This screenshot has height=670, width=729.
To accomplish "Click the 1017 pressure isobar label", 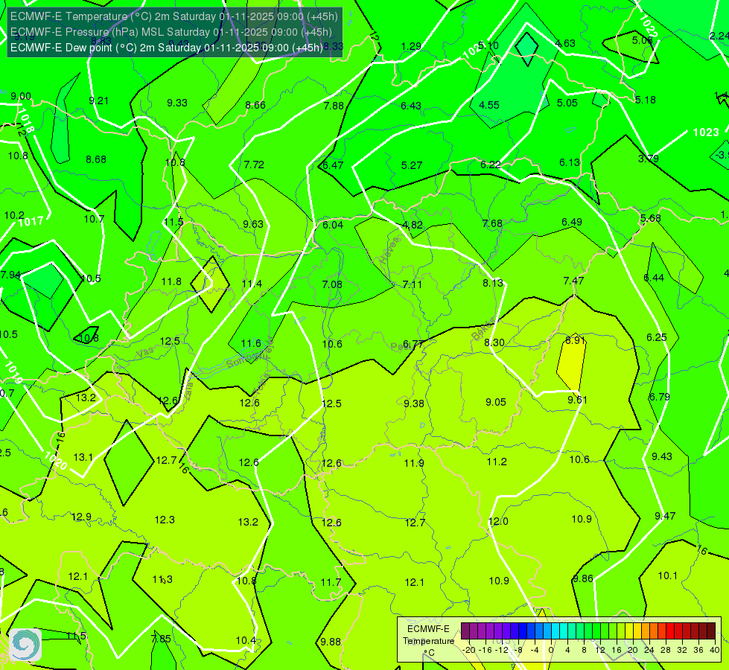I will pos(31,222).
